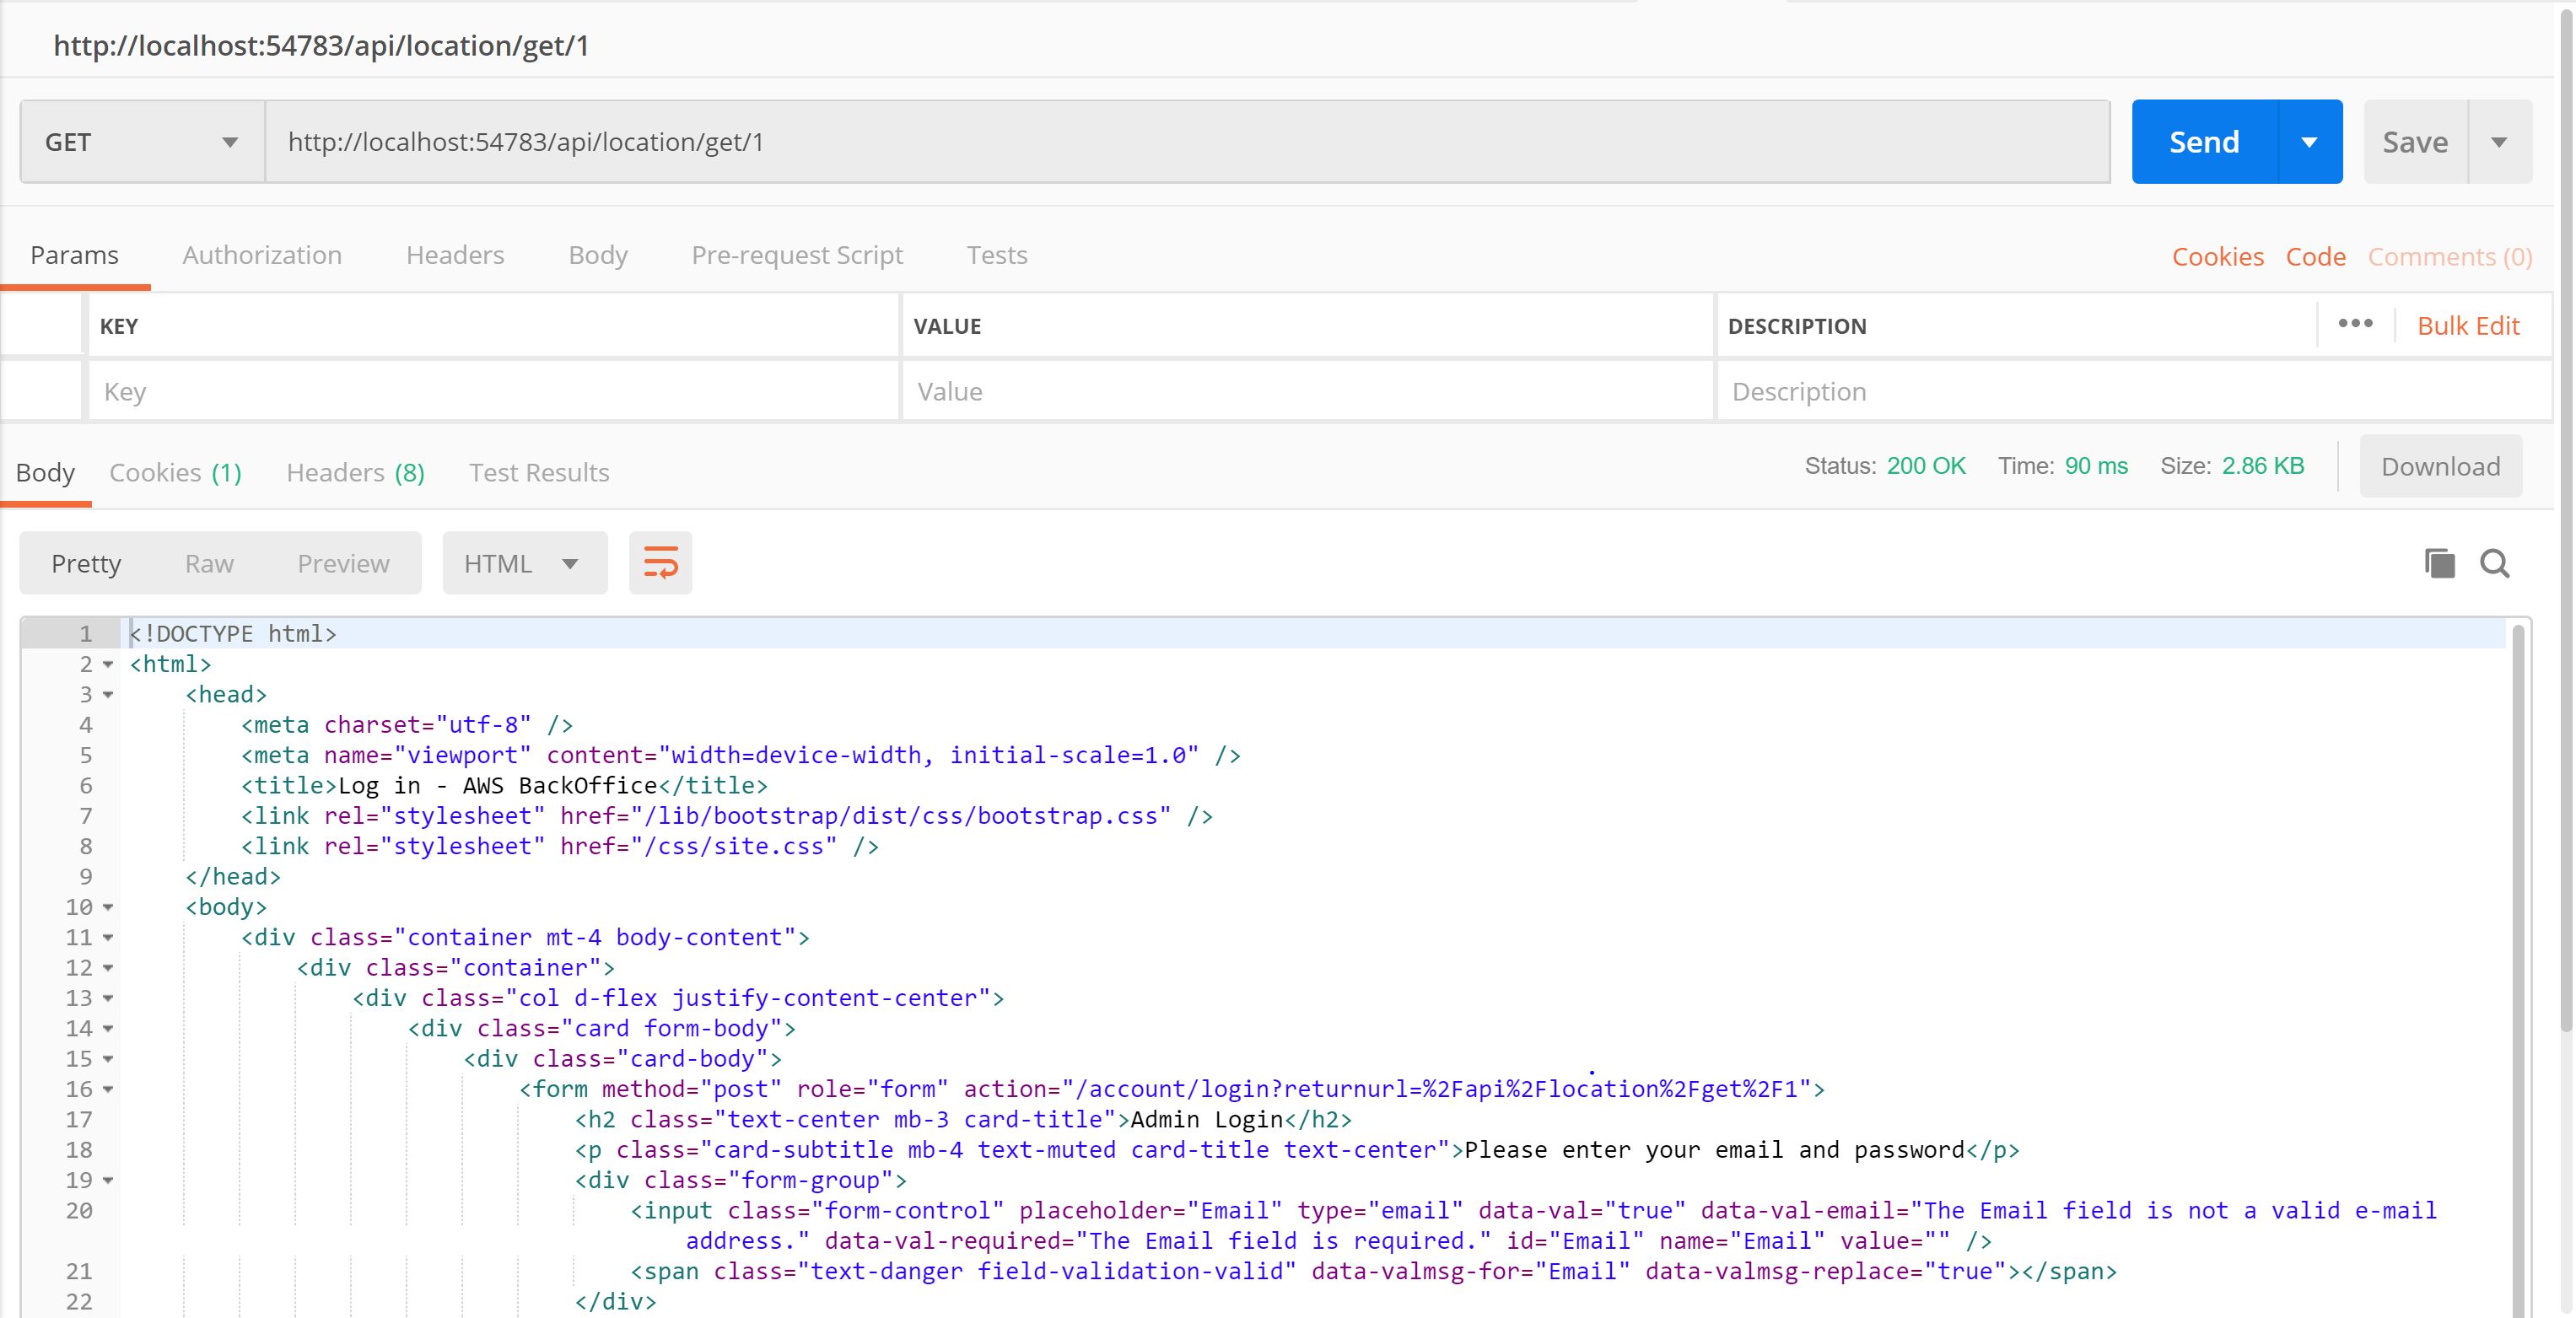This screenshot has height=1318, width=2576.
Task: Click the Key input field
Action: [490, 390]
